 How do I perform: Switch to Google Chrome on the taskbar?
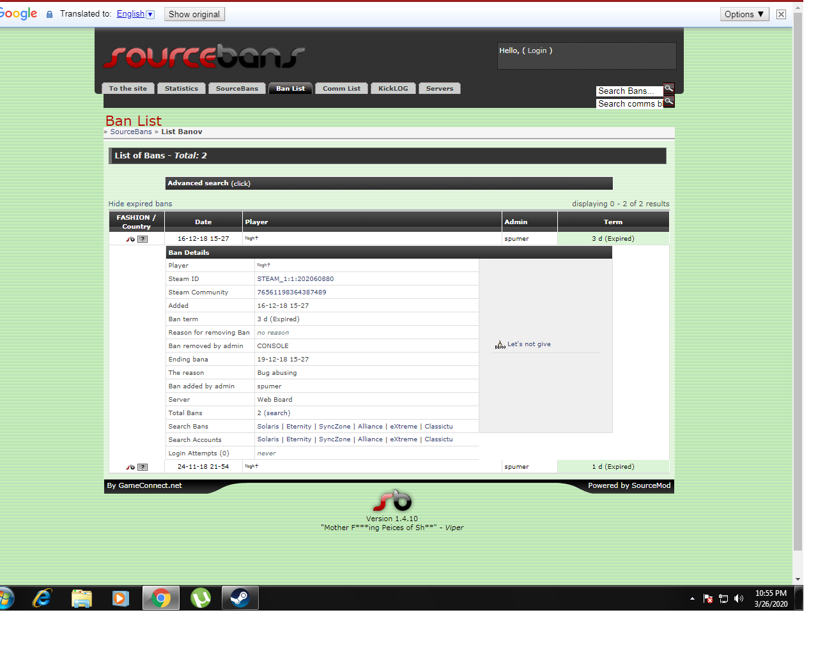(x=161, y=598)
